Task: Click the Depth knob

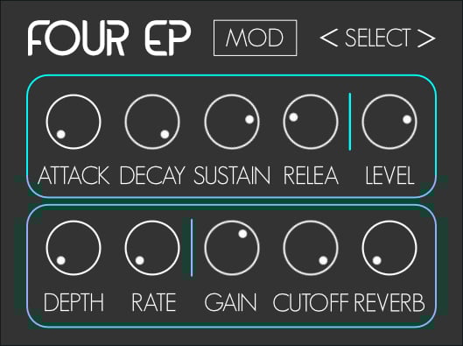Action: (x=74, y=248)
